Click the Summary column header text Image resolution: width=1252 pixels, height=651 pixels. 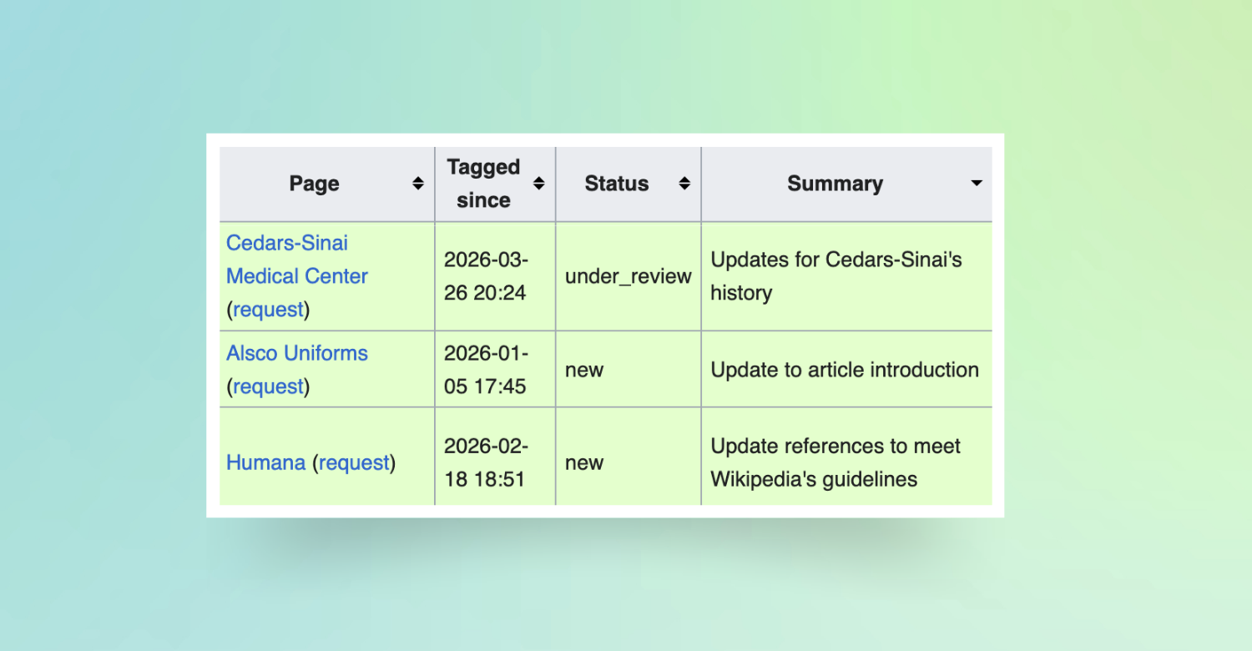(x=835, y=184)
